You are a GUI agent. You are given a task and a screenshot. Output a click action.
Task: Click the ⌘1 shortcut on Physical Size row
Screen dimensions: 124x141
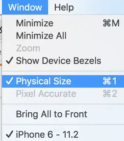[x=109, y=81]
